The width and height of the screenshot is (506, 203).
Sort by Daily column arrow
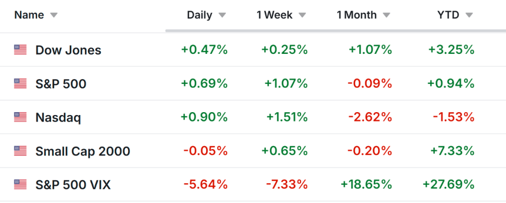coord(222,15)
